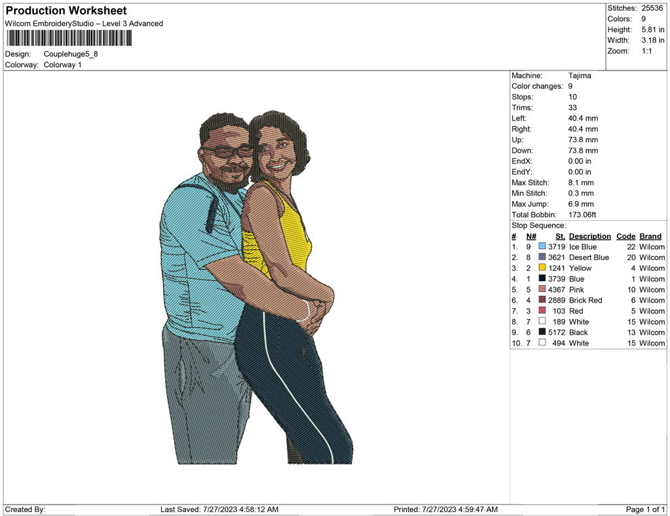Click the Brick Red color swatch

[542, 300]
